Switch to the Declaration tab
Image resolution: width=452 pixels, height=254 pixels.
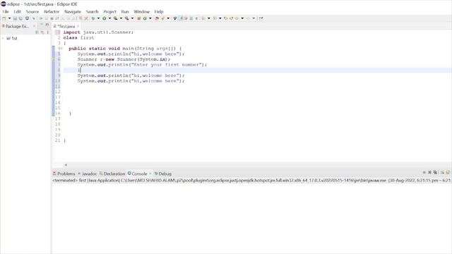112,174
